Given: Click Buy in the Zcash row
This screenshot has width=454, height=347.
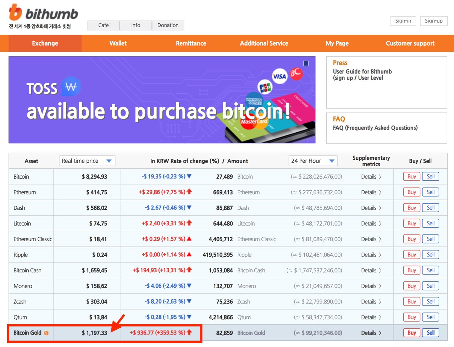Looking at the screenshot, I should click(412, 301).
